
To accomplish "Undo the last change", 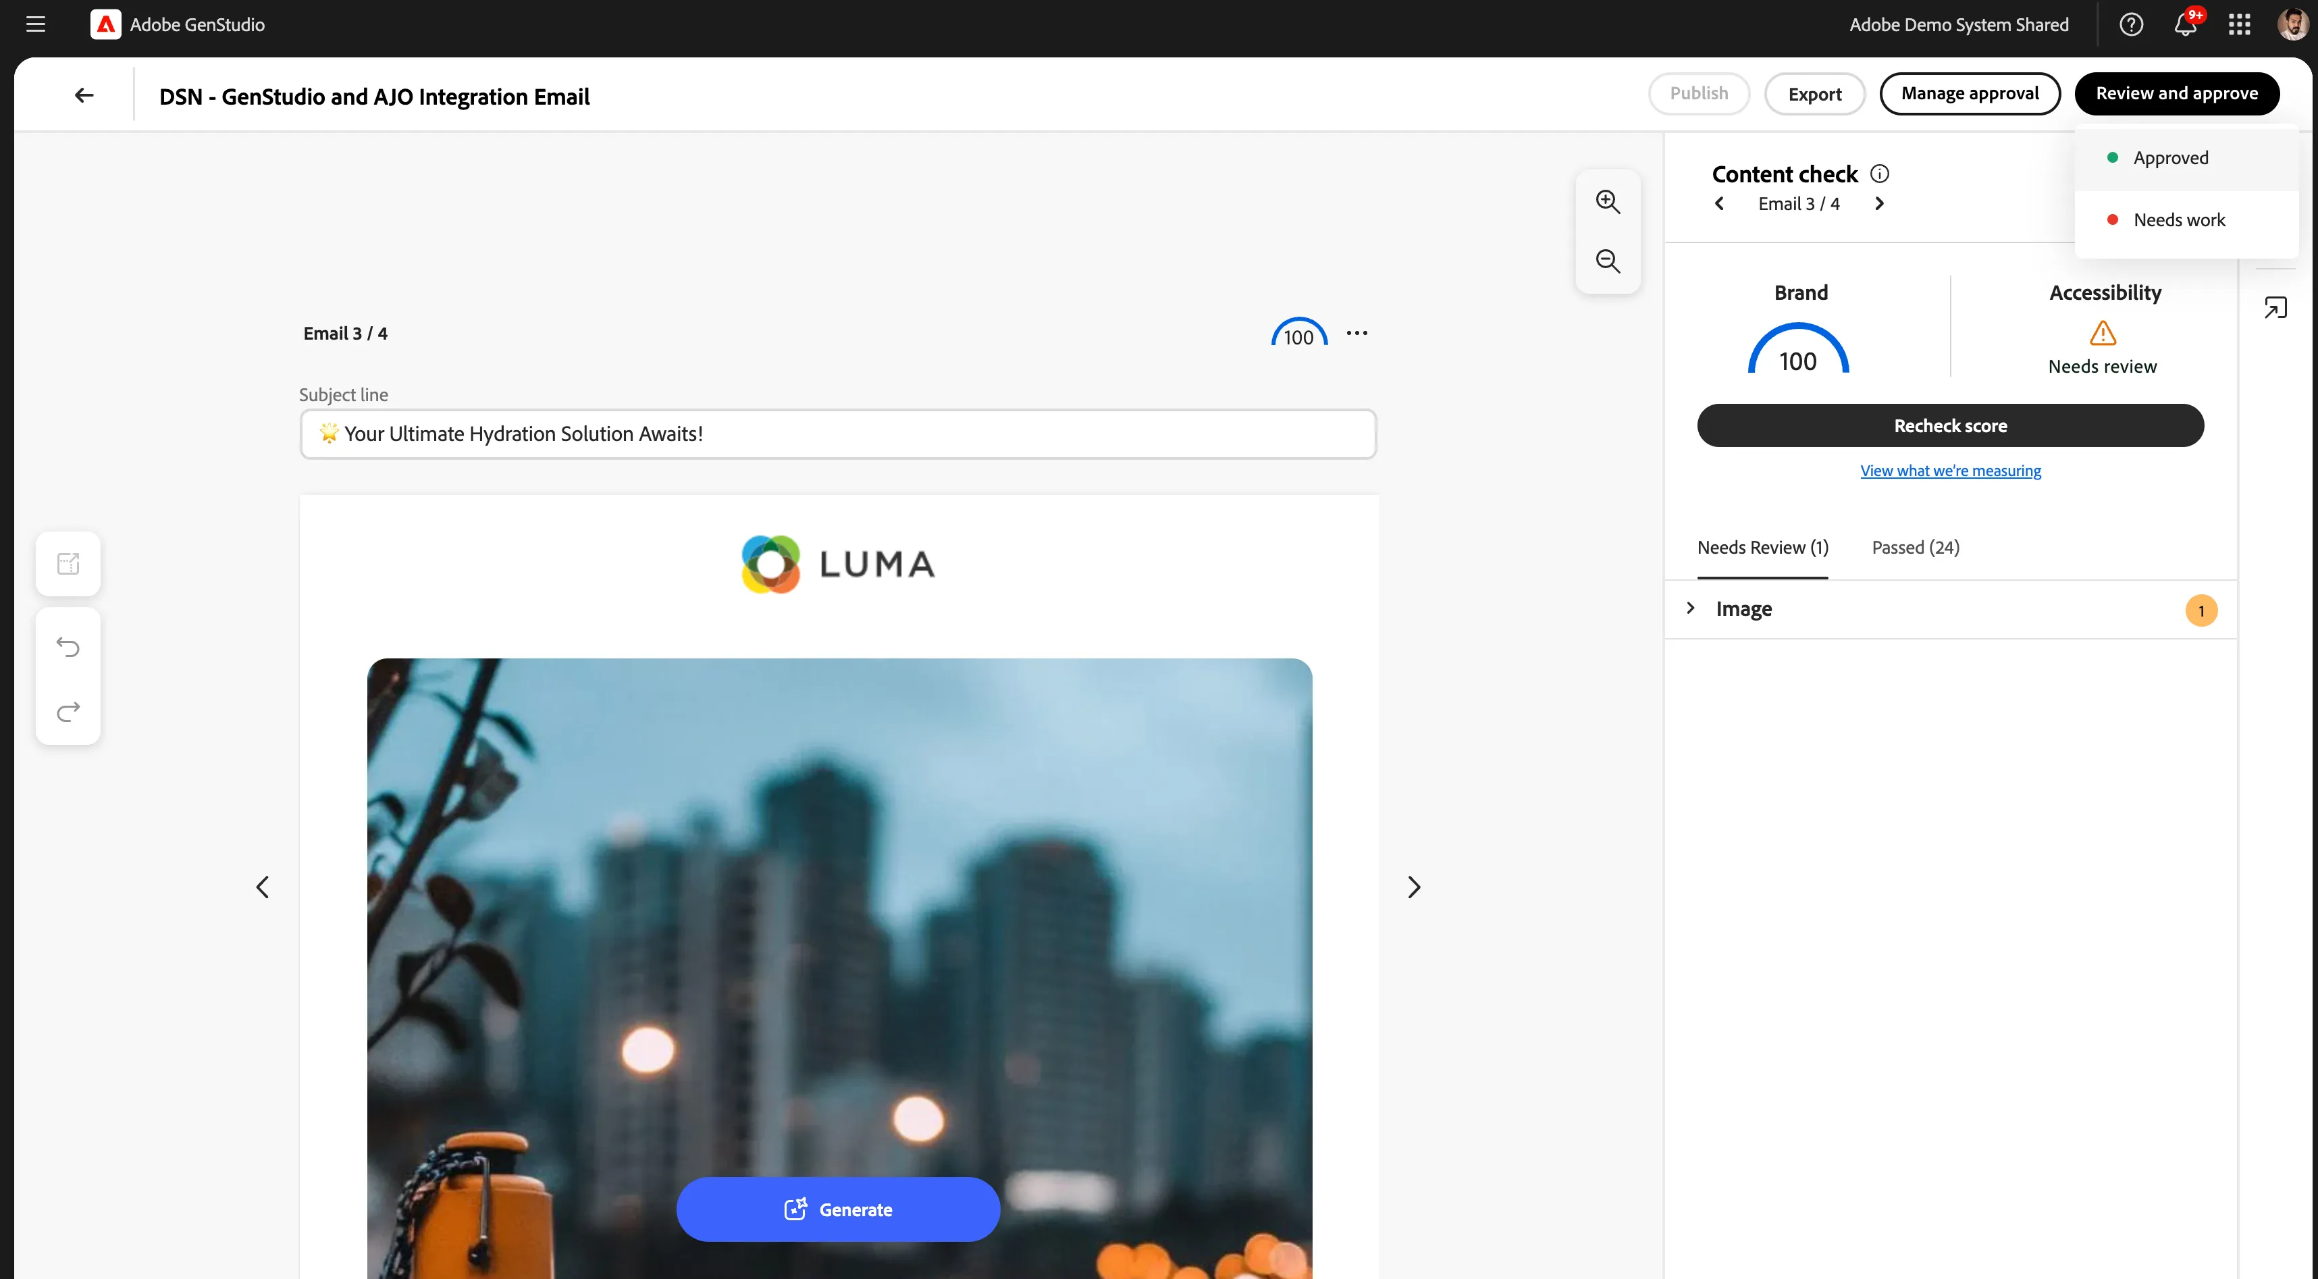I will tap(68, 647).
